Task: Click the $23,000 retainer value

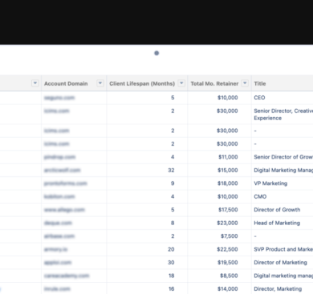Action: coord(227,223)
